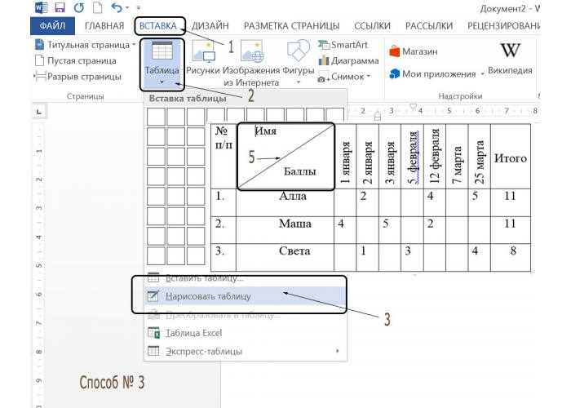The width and height of the screenshot is (571, 408).
Task: Open Мои приложения add-ins list
Action: (x=436, y=74)
